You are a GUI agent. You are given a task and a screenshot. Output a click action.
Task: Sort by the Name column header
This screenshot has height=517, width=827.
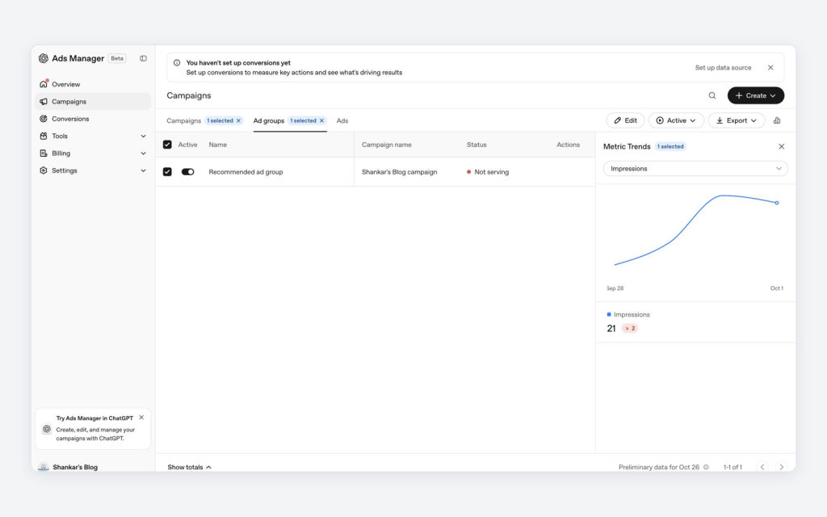(x=218, y=145)
